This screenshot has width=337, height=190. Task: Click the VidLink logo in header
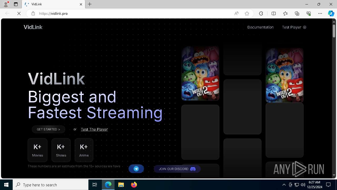point(33,27)
